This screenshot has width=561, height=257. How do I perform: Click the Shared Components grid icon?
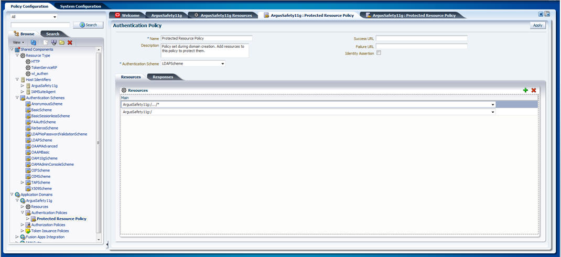tap(17, 49)
